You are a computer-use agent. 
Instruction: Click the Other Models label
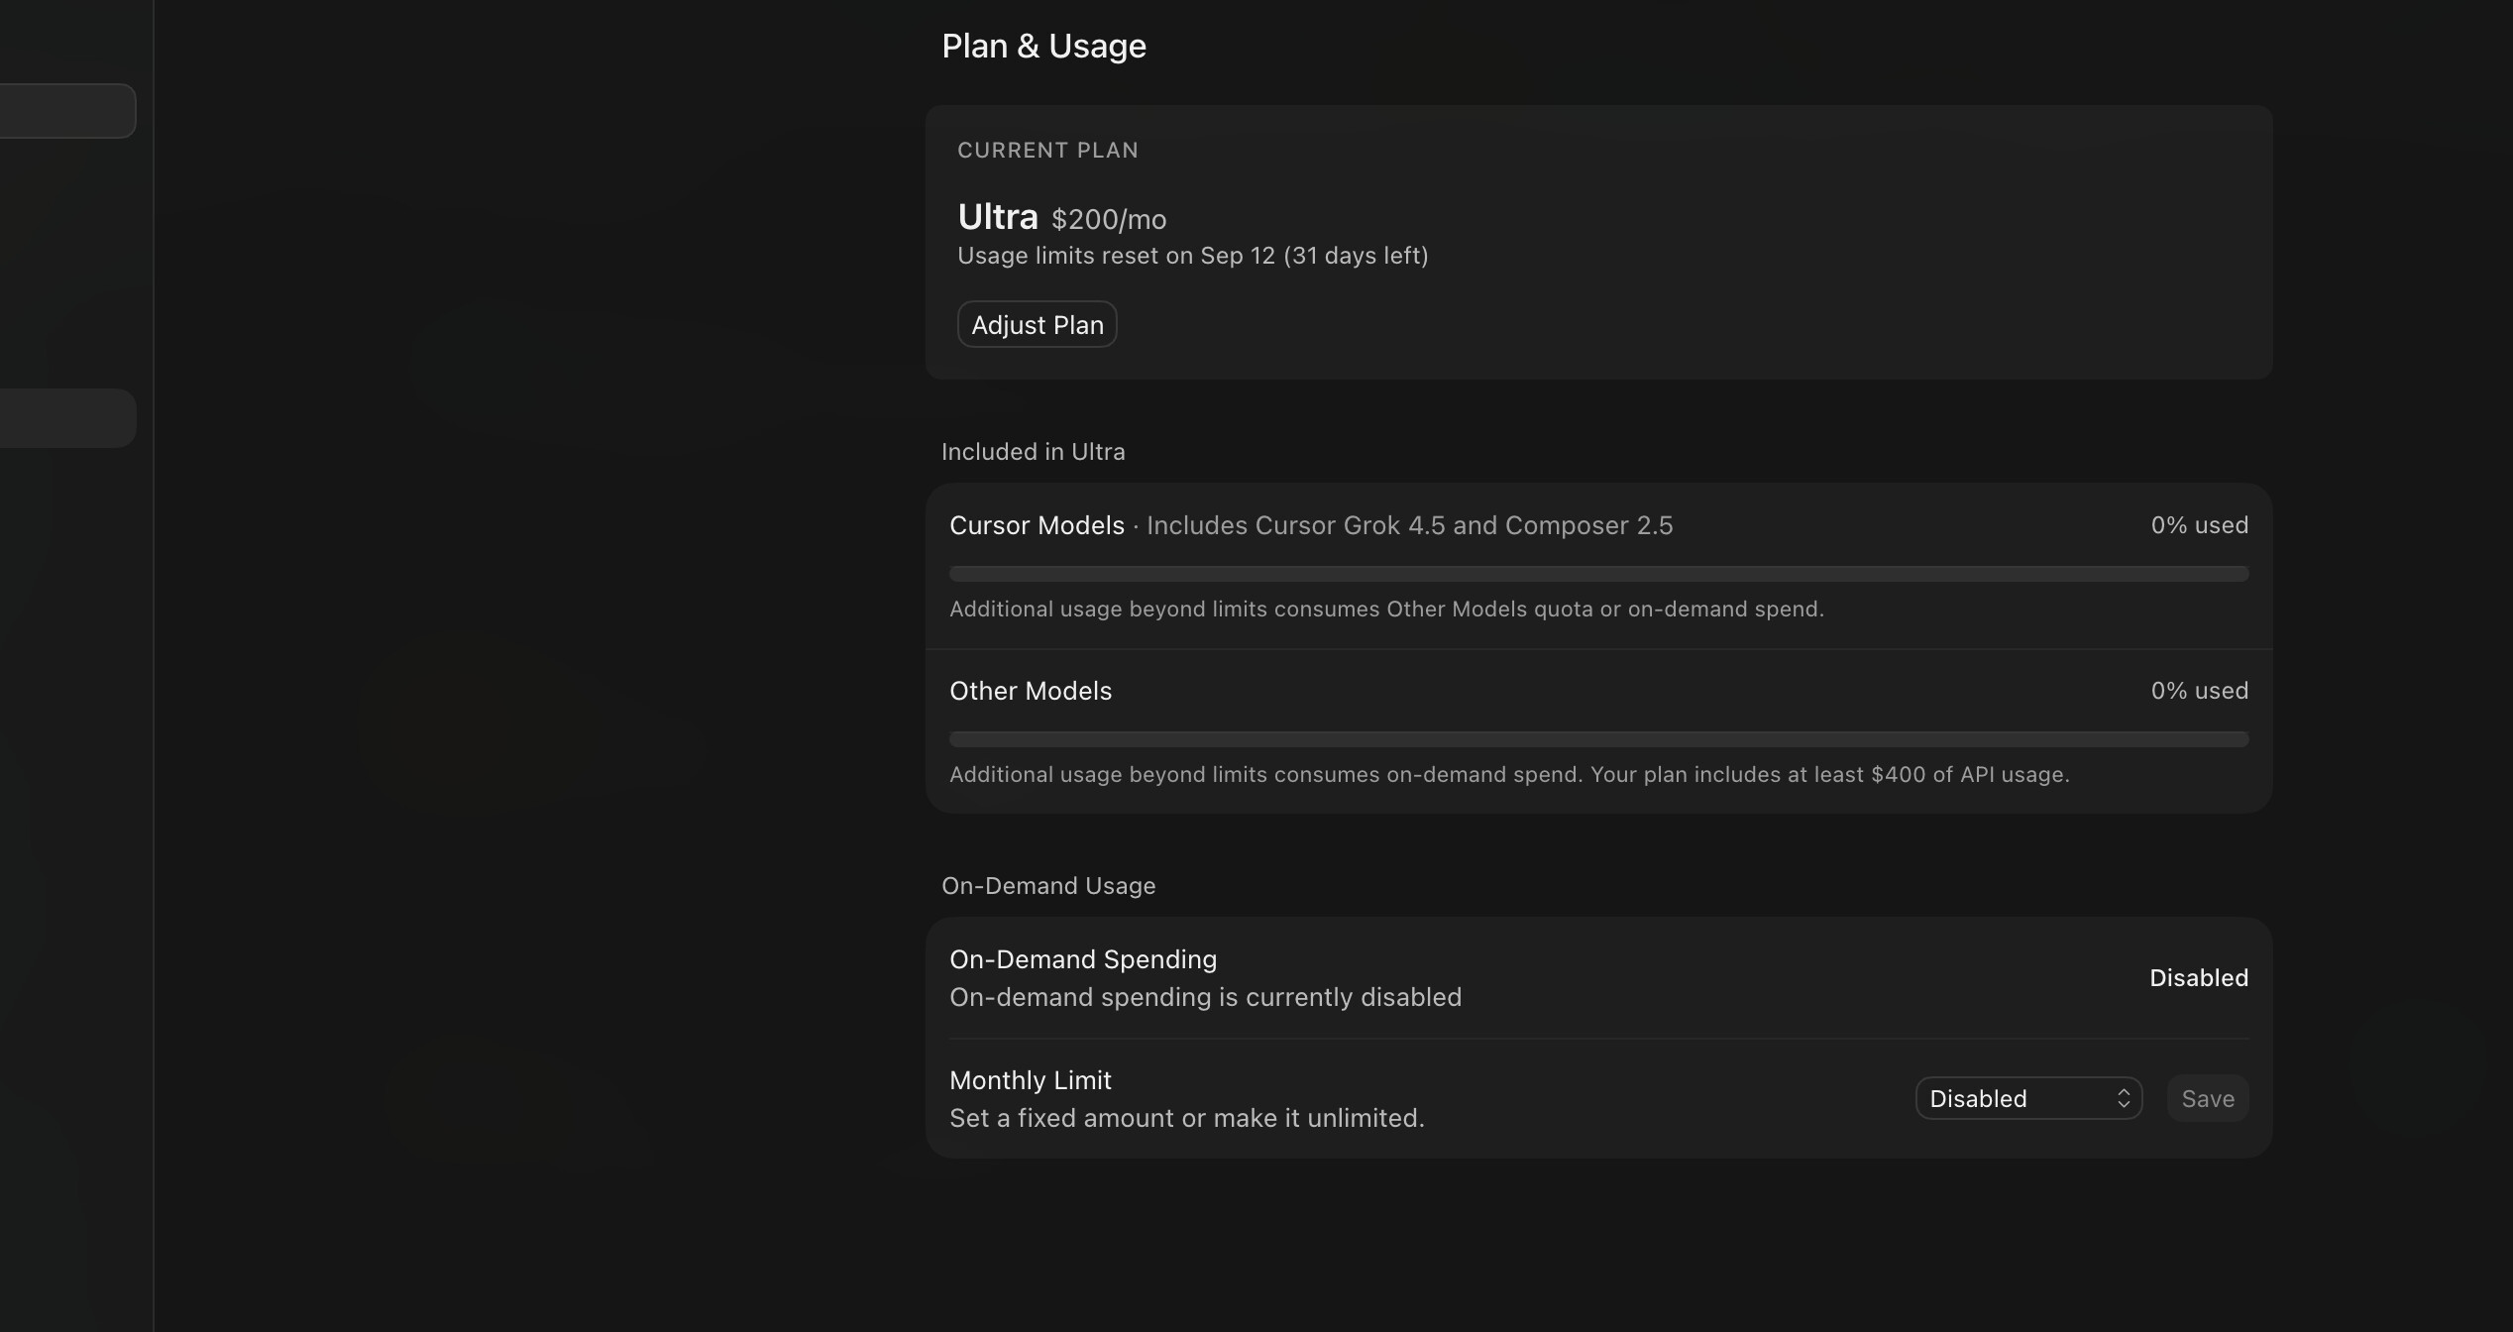[x=1031, y=691]
